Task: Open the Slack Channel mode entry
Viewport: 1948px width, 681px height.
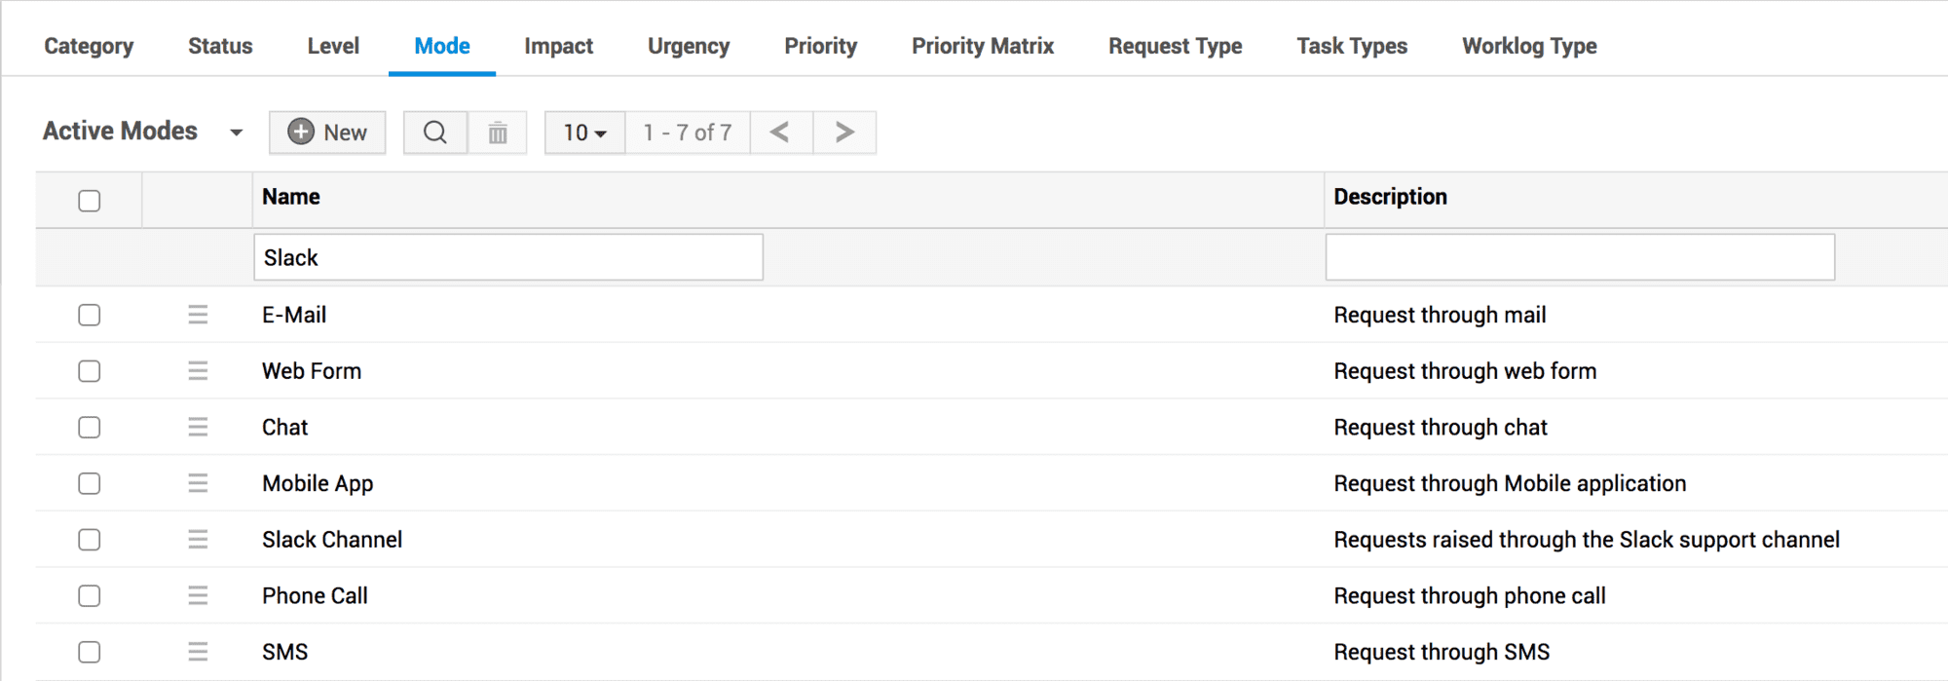Action: coord(332,539)
